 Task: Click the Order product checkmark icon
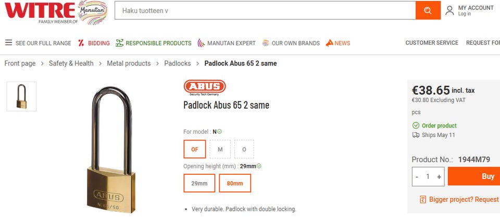416,125
